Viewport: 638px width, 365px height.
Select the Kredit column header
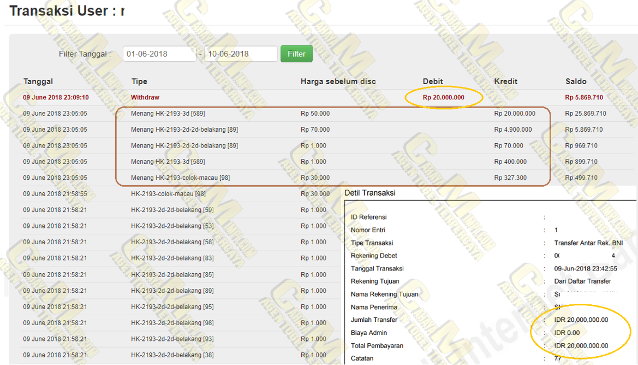point(505,81)
